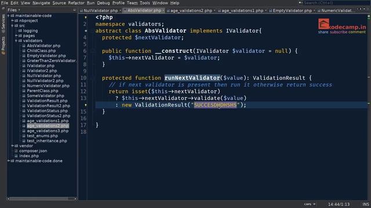The height and width of the screenshot is (208, 371).
Task: Open the Debug menu
Action: point(103,3)
